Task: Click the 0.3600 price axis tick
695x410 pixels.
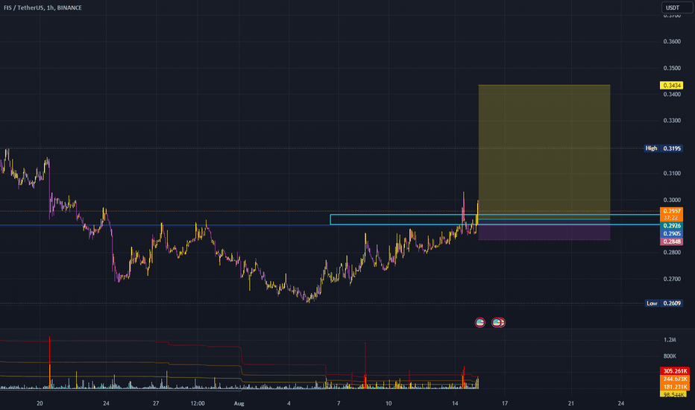Action: (672, 42)
